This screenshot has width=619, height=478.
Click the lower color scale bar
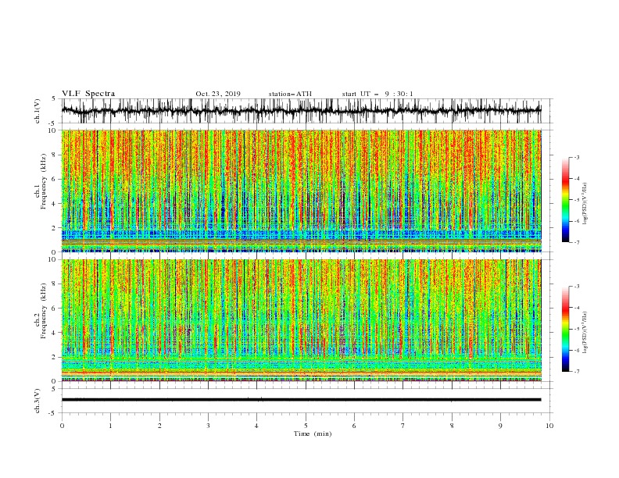coord(565,329)
